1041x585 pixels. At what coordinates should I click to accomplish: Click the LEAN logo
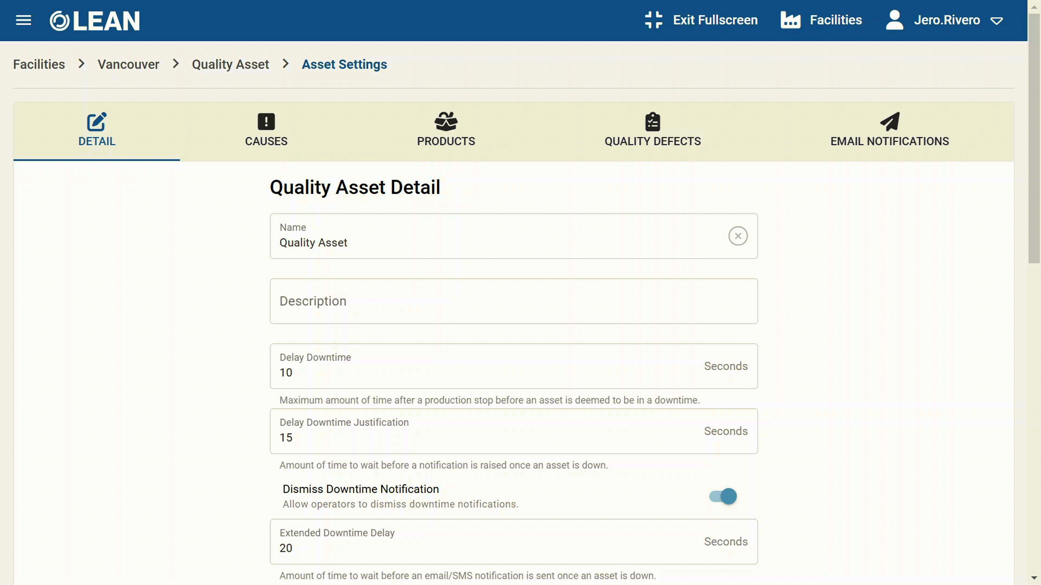94,21
